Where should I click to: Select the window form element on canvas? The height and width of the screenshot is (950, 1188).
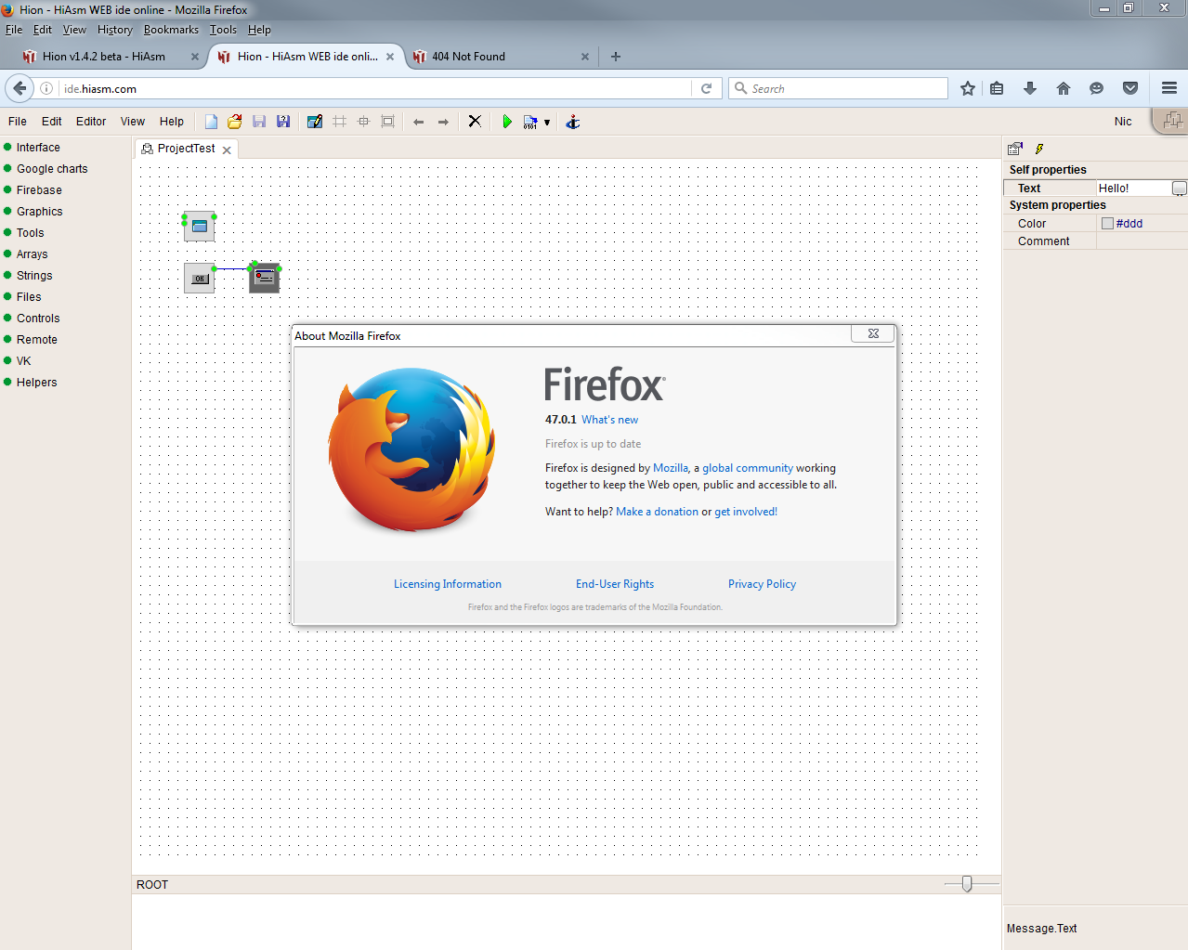point(200,227)
